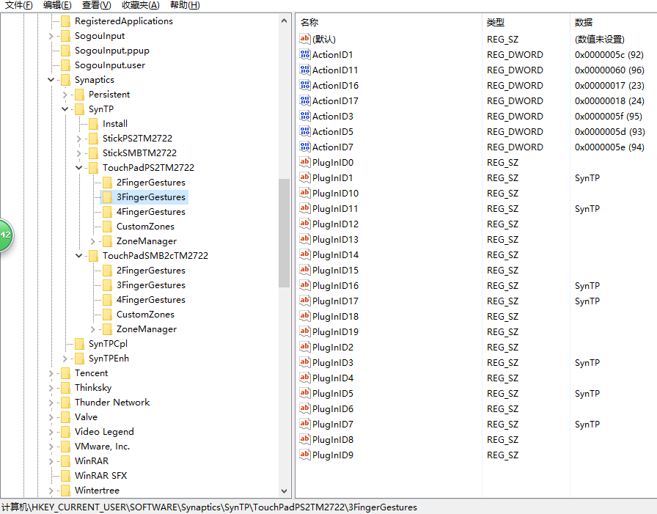The height and width of the screenshot is (514, 657).
Task: Click the ActionID3 DWORD value icon
Action: (x=304, y=116)
